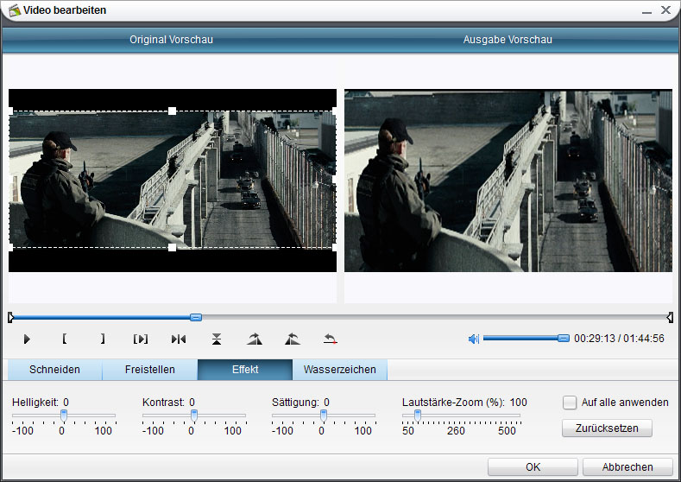Enable the 'Auf alle anwenden' checkbox
Screen dimensions: 681x482
[570, 402]
